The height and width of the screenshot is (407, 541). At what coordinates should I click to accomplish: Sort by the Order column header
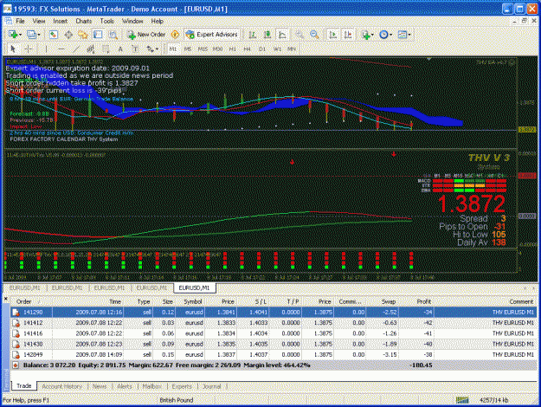pyautogui.click(x=31, y=301)
